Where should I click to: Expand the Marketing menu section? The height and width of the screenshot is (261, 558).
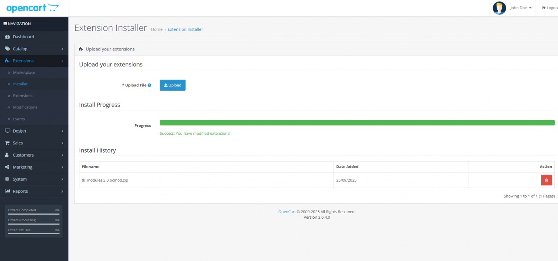coord(22,167)
